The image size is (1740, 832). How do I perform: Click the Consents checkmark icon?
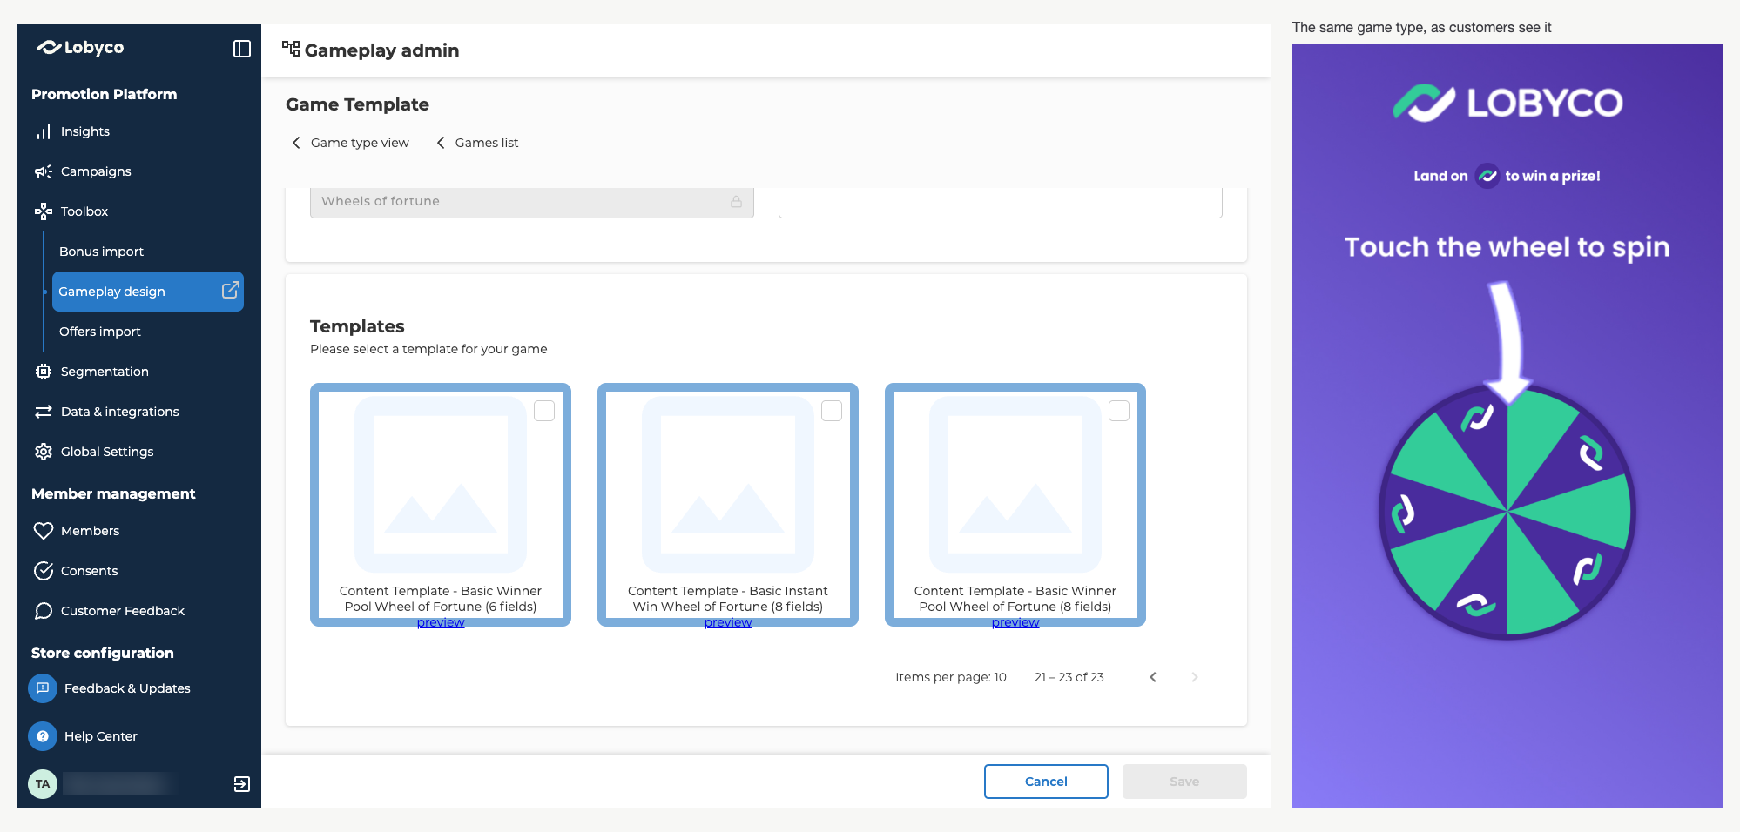click(44, 571)
